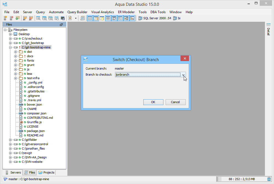Open the Automate menu
The height and width of the screenshot is (184, 274).
click(x=56, y=12)
